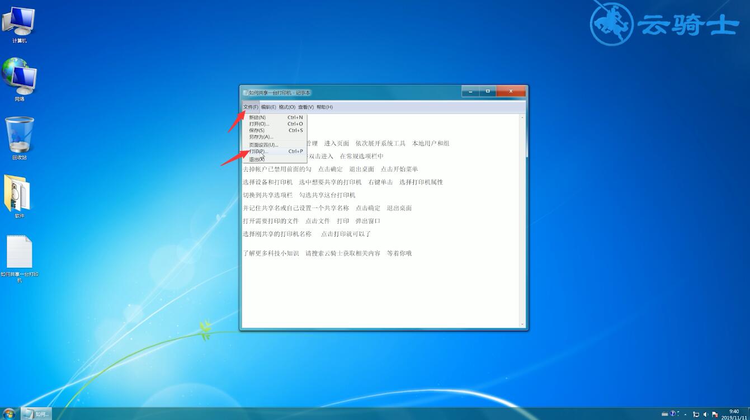Minimize the Notepad window

[470, 91]
